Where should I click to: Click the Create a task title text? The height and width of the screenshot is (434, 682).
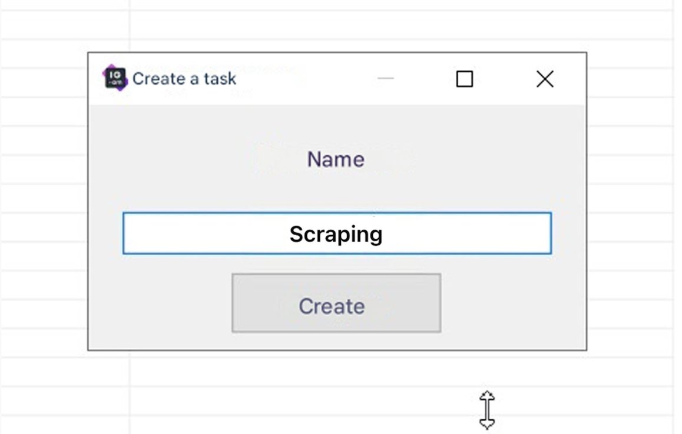(x=184, y=79)
